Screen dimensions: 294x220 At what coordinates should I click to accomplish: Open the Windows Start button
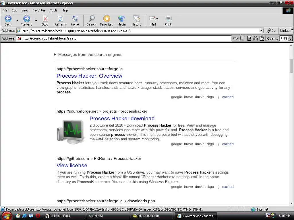[6, 216]
